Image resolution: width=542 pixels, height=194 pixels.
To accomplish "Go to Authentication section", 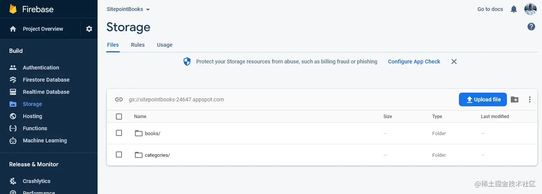I will tap(41, 68).
